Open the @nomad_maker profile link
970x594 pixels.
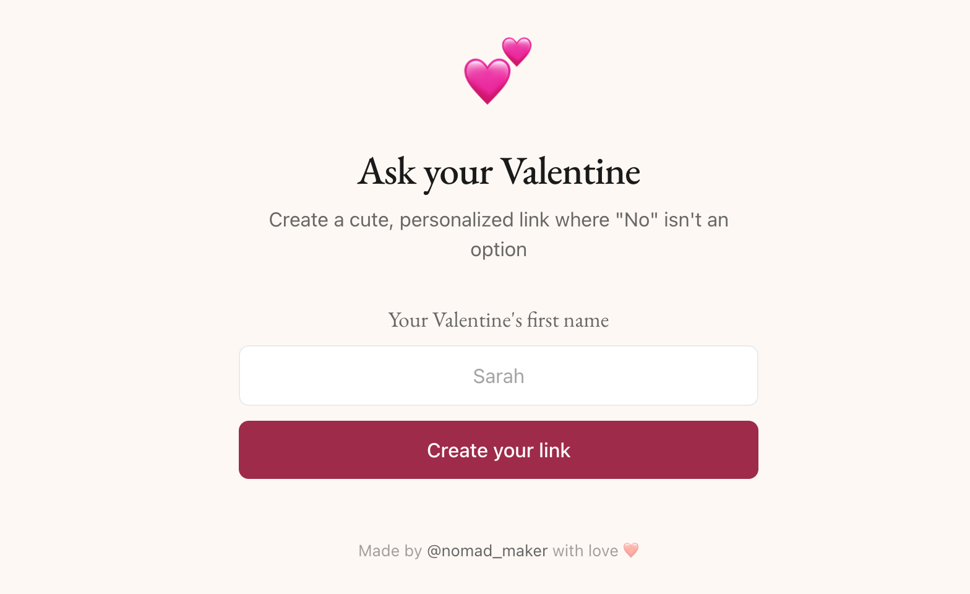tap(487, 551)
